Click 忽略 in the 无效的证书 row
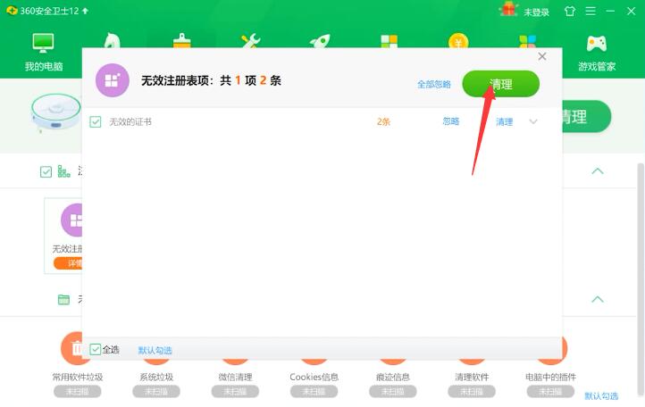Image resolution: width=645 pixels, height=407 pixels. (x=451, y=121)
